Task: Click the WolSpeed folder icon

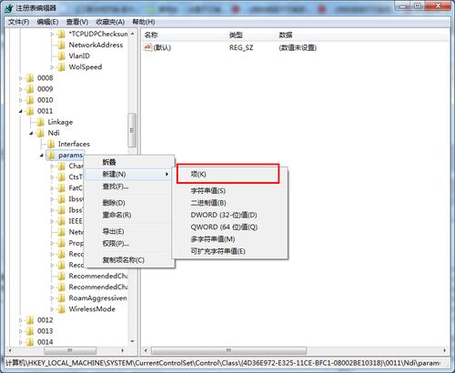Action: (x=62, y=67)
